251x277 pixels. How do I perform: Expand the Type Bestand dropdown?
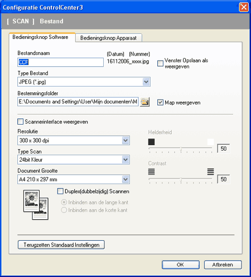[x=146, y=82]
